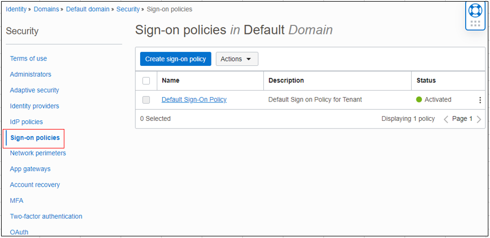Click the life ring help icon
490x238 pixels.
click(x=475, y=10)
